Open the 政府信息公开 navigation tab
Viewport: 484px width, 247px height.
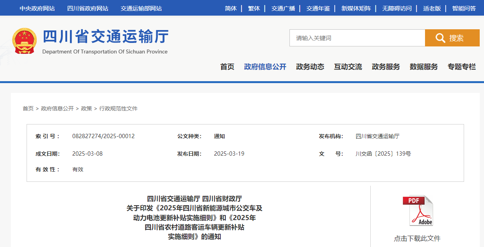point(265,67)
